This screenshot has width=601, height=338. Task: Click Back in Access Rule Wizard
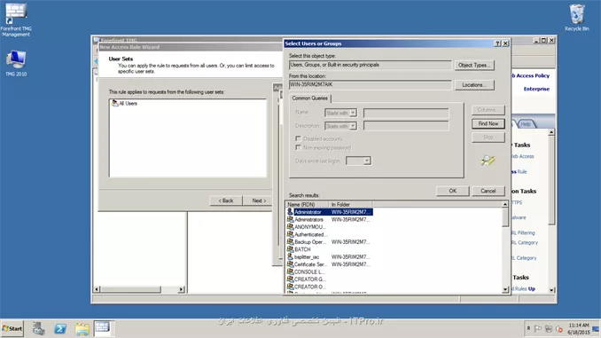pos(226,200)
